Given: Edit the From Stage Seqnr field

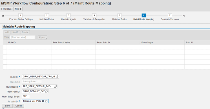Looking at the screenshot, I should [x=26, y=96].
